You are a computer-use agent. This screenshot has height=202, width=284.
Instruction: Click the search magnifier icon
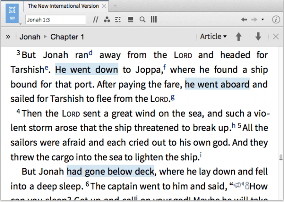(142, 20)
